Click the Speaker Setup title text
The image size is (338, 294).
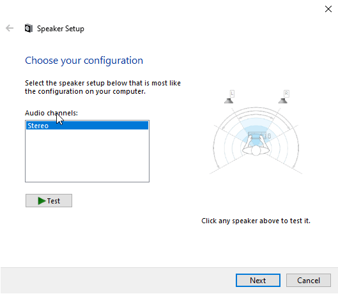pos(61,29)
